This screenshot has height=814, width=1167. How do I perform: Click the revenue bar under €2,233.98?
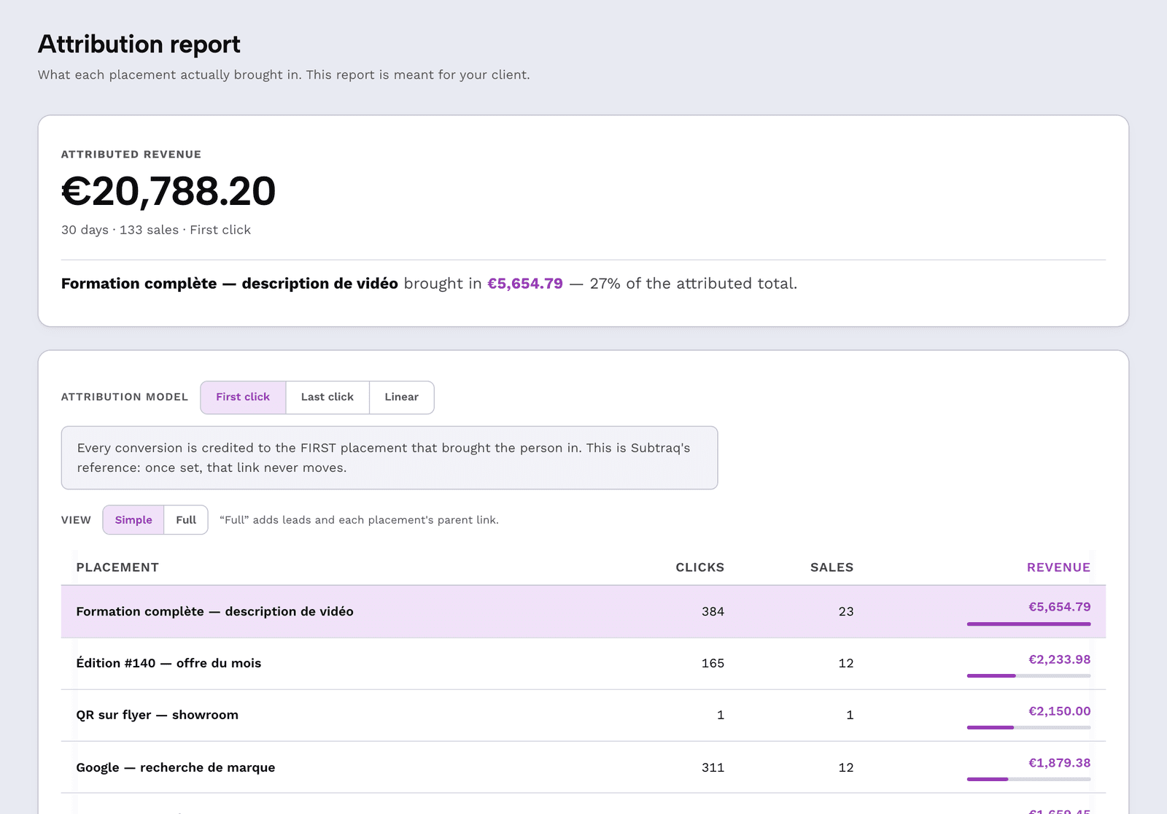click(1029, 676)
